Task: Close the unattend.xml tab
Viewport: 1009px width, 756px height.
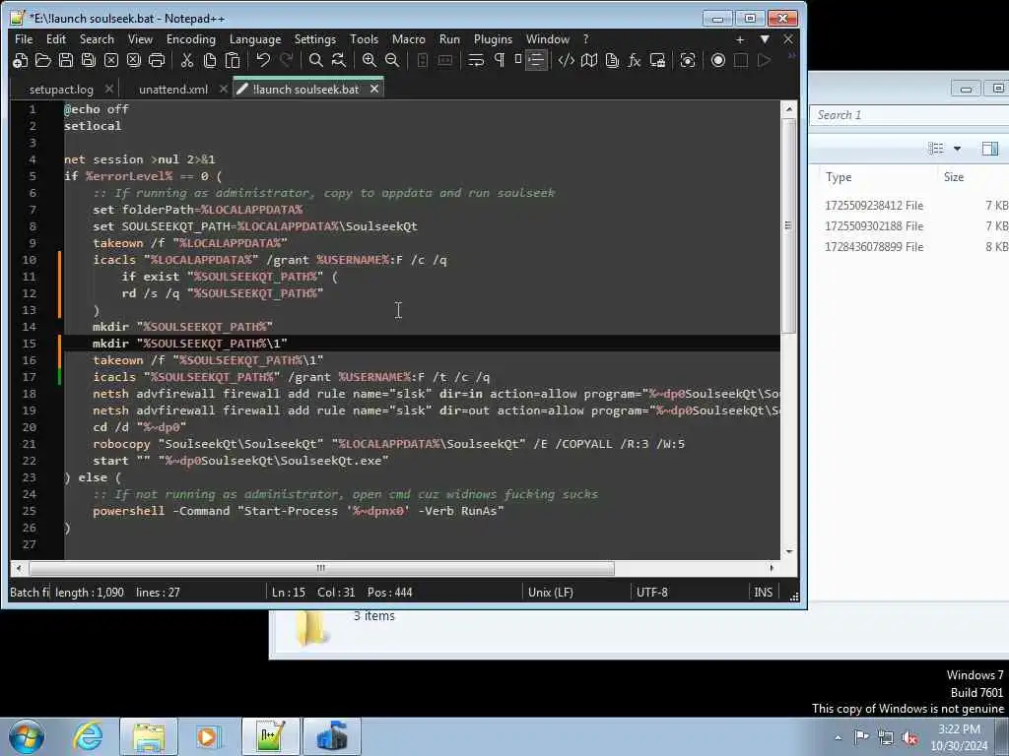Action: (x=224, y=90)
